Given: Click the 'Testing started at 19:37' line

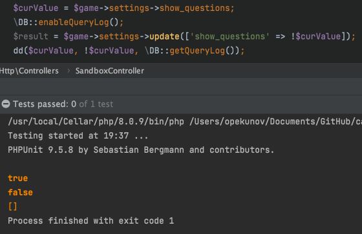Looking at the screenshot, I should tap(78, 135).
